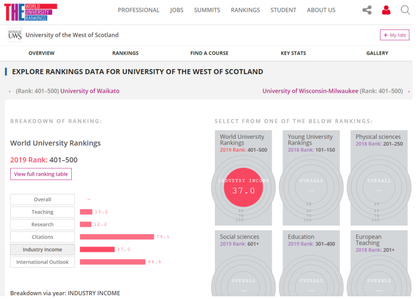This screenshot has width=418, height=299.
Task: Click the Industry Income 37.0 bar
Action: tap(97, 249)
